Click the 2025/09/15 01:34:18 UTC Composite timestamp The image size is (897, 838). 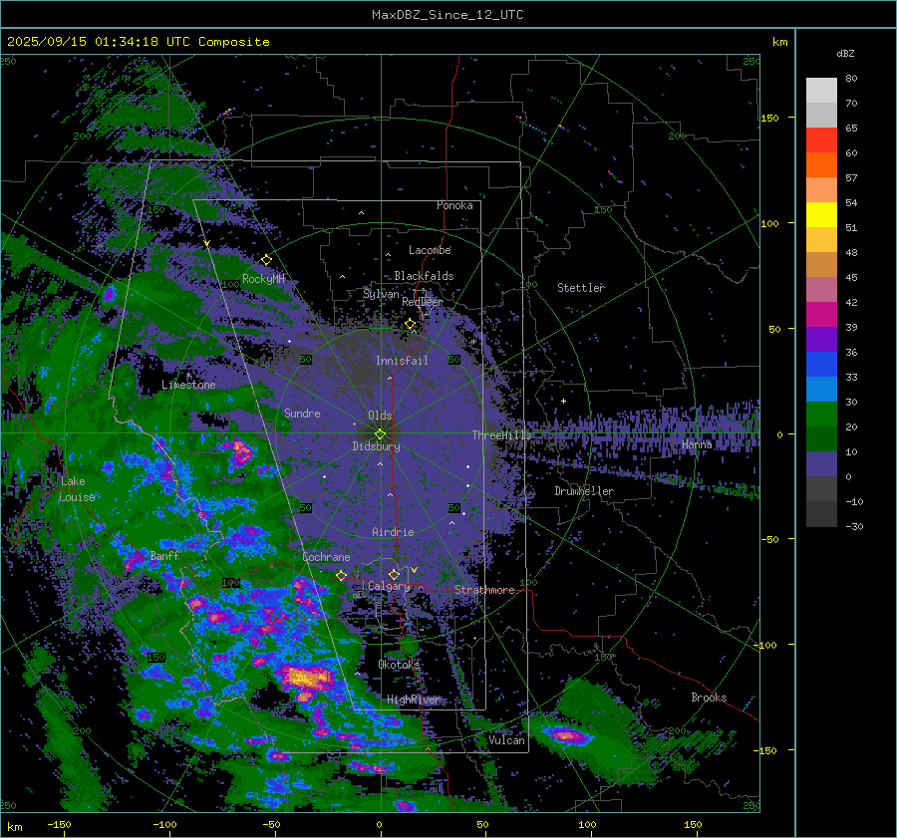point(138,42)
